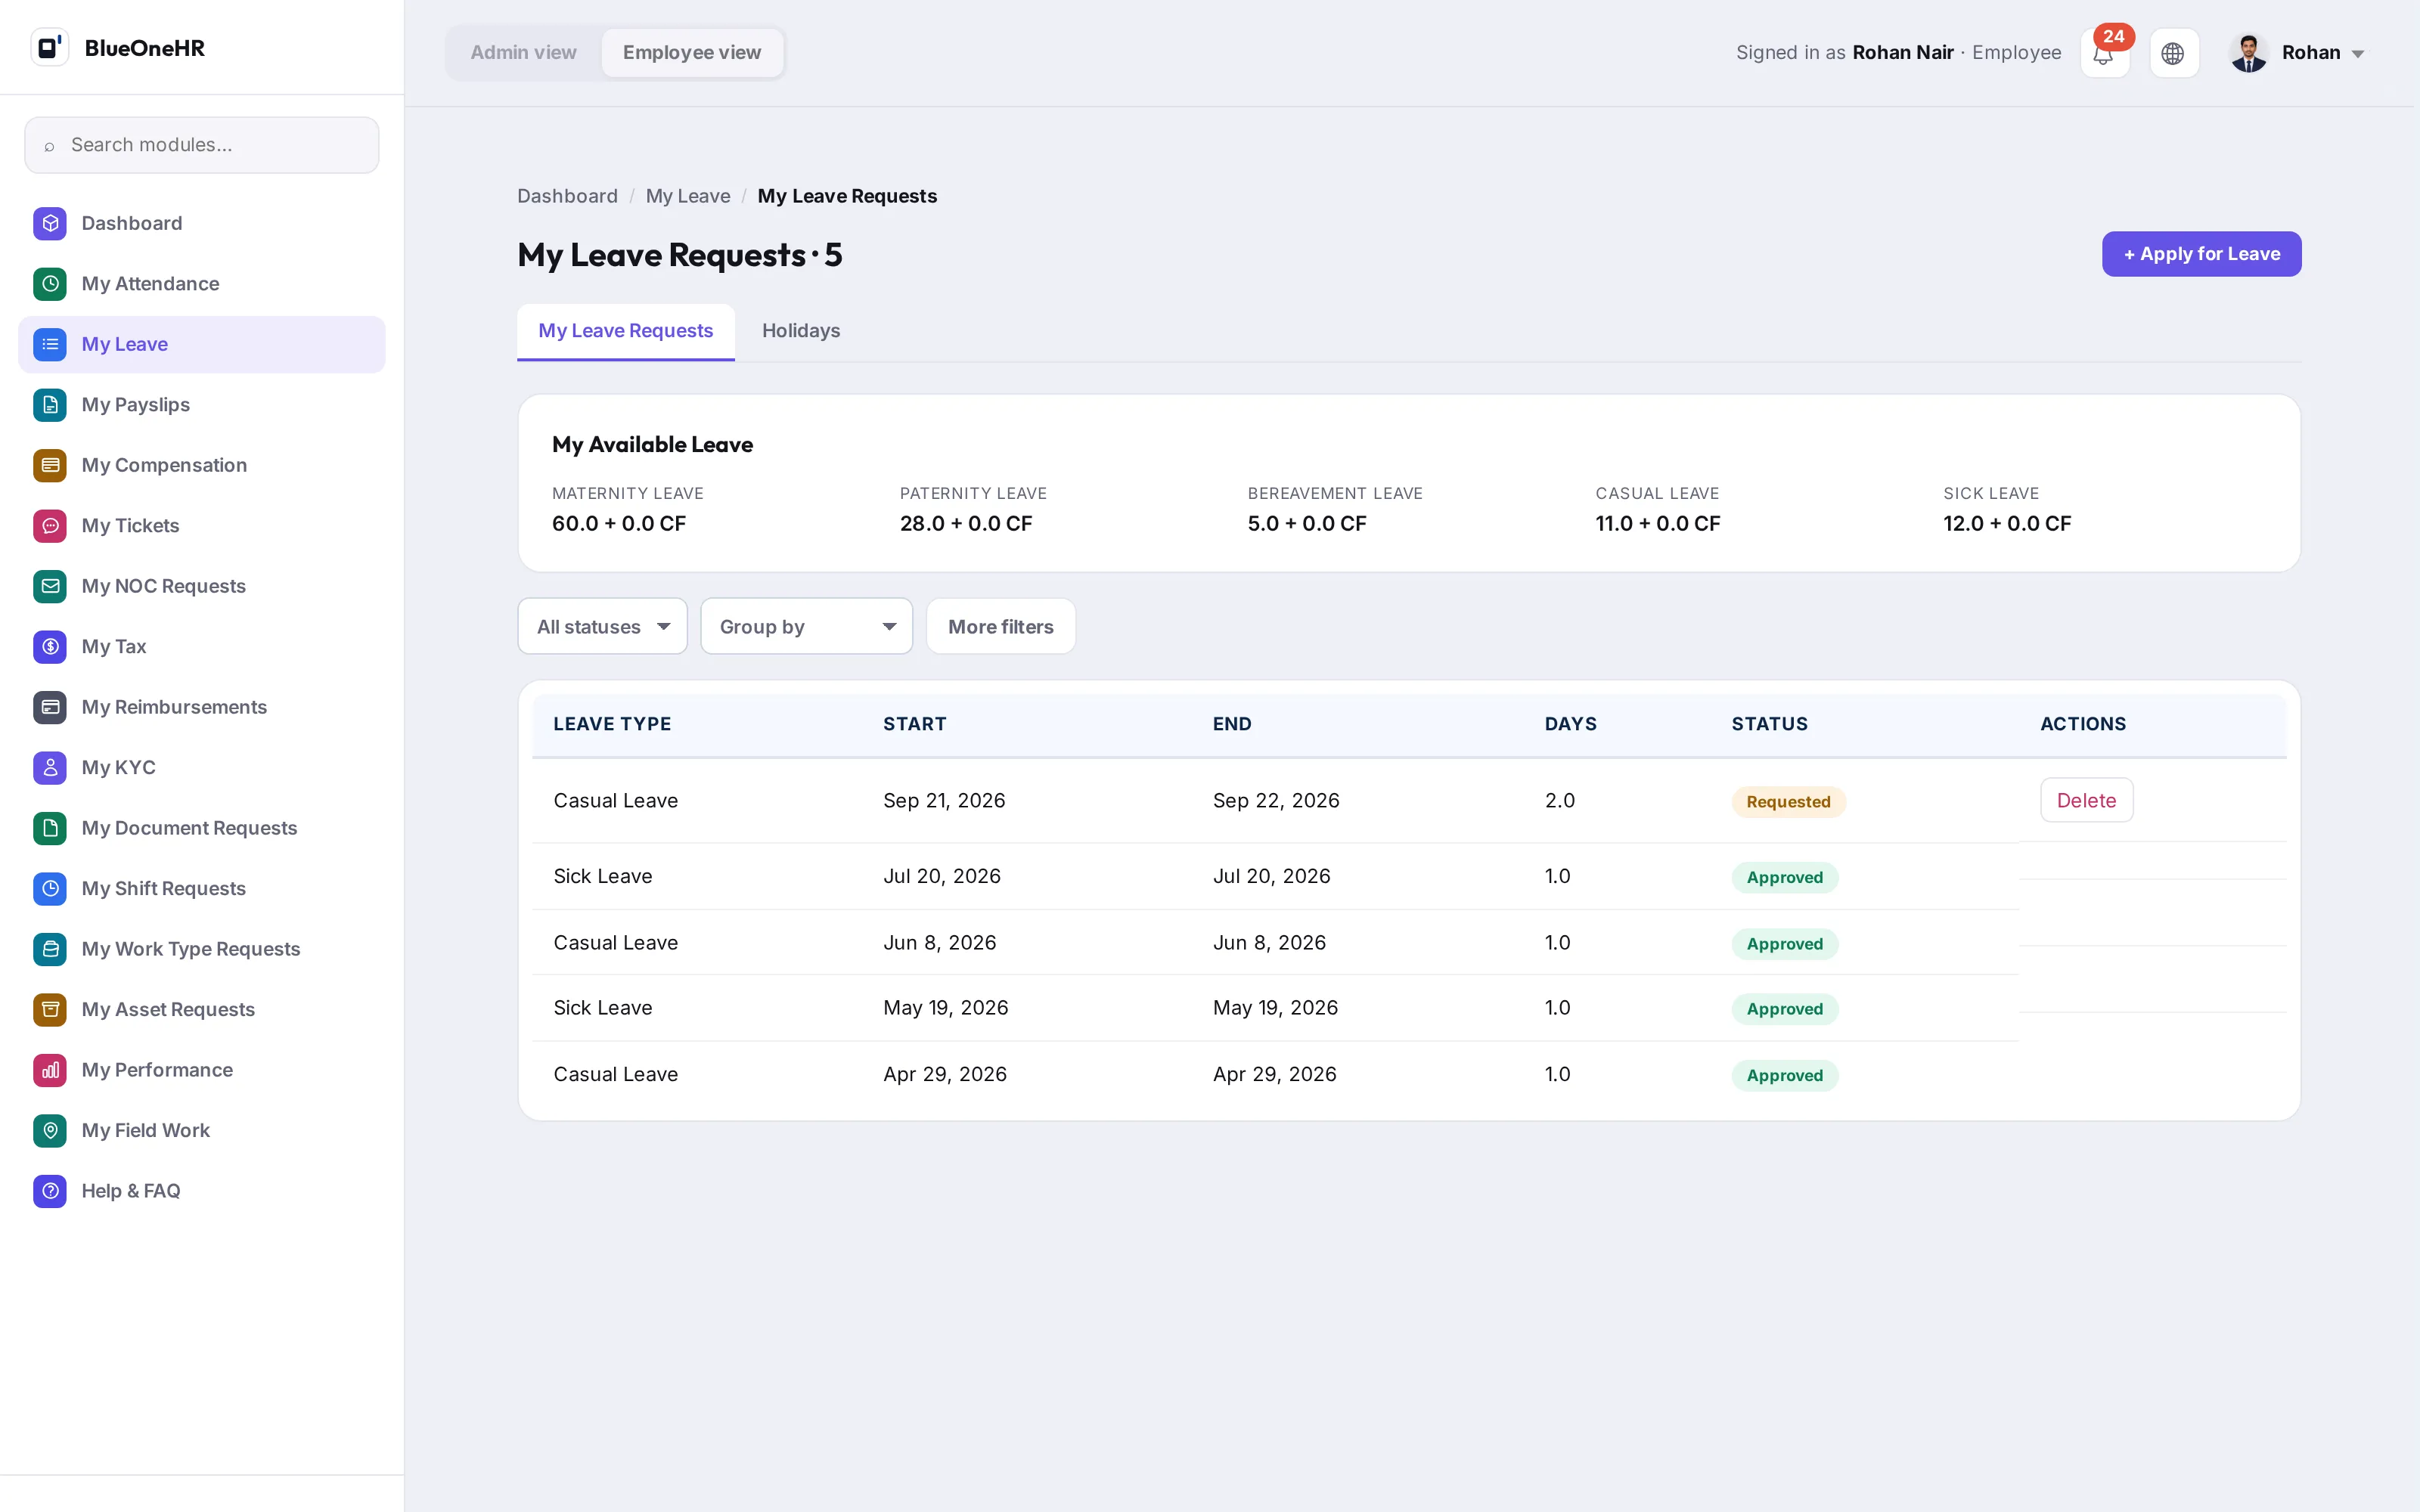The image size is (2420, 1512).
Task: Delete the Sep 21 Casual Leave request
Action: 2086,801
